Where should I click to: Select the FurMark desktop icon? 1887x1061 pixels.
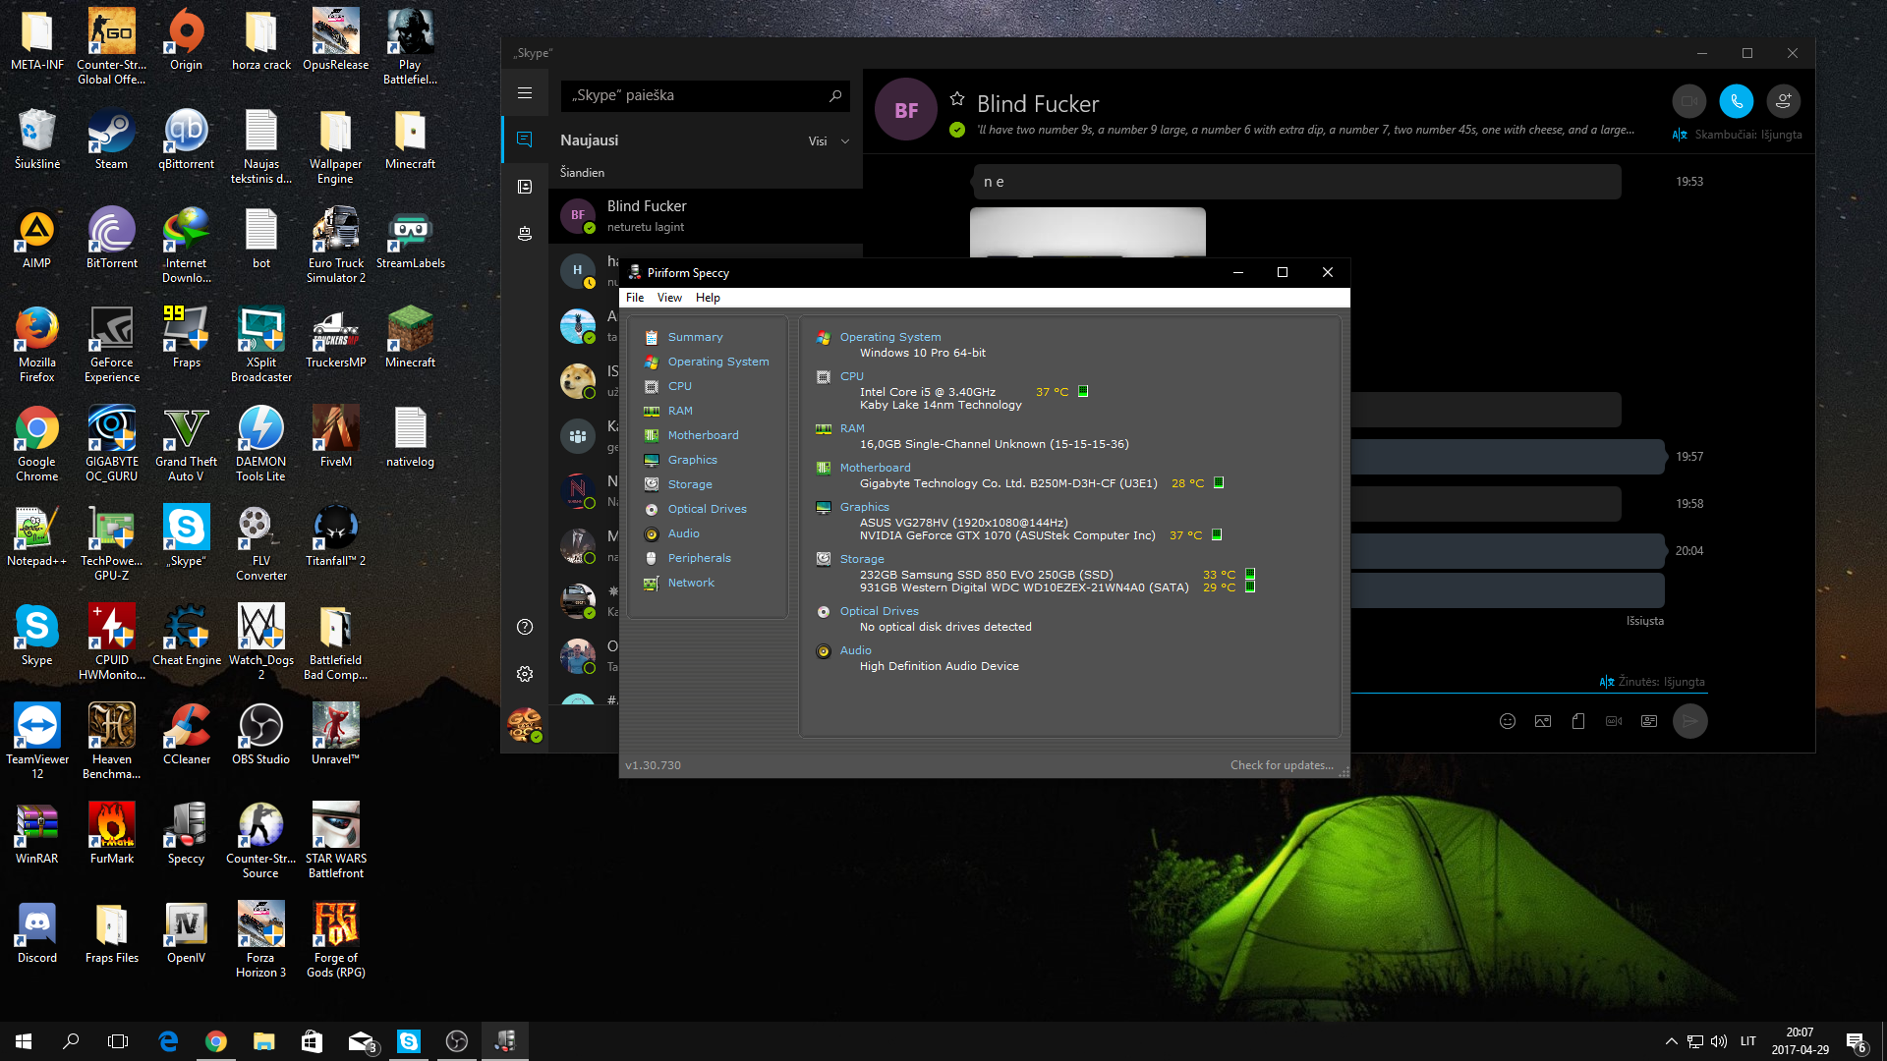click(x=111, y=834)
